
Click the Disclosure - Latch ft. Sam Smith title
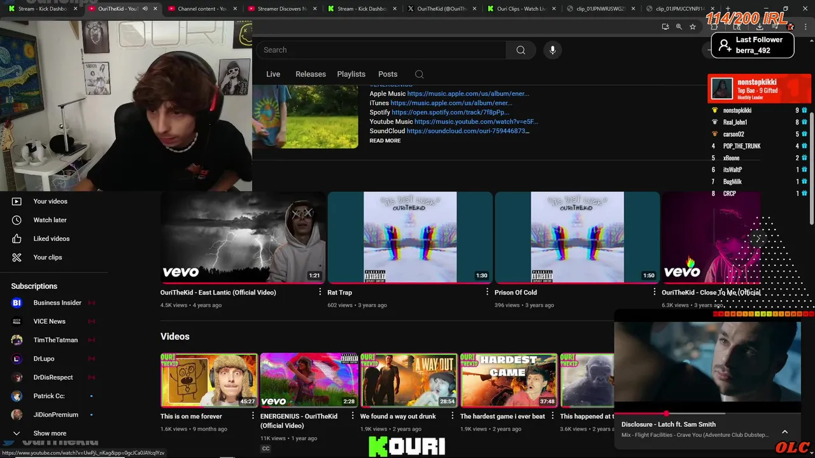pos(669,424)
